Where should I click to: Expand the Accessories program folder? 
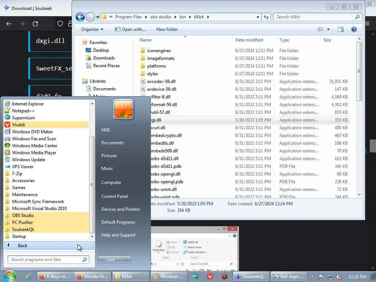47,180
